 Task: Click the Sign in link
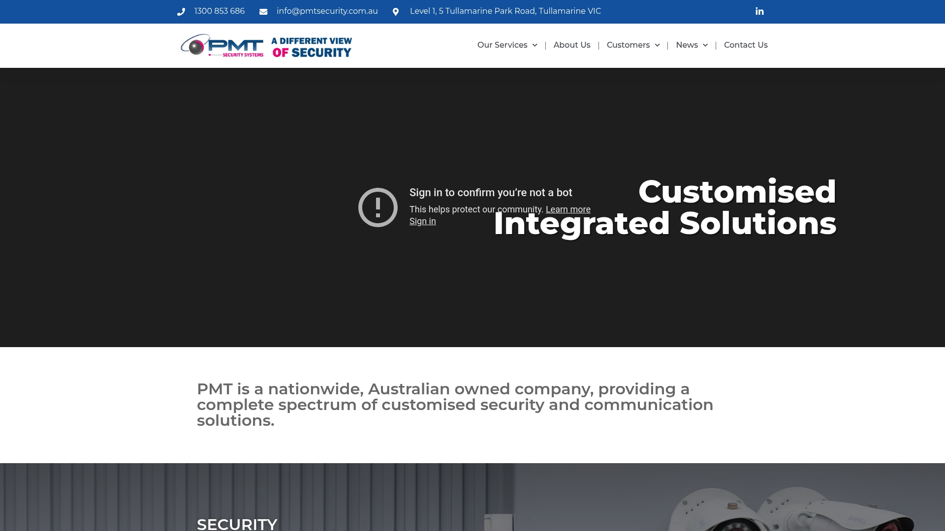(422, 221)
